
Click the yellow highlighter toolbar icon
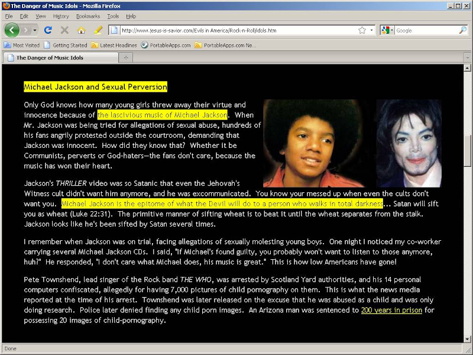[98, 30]
